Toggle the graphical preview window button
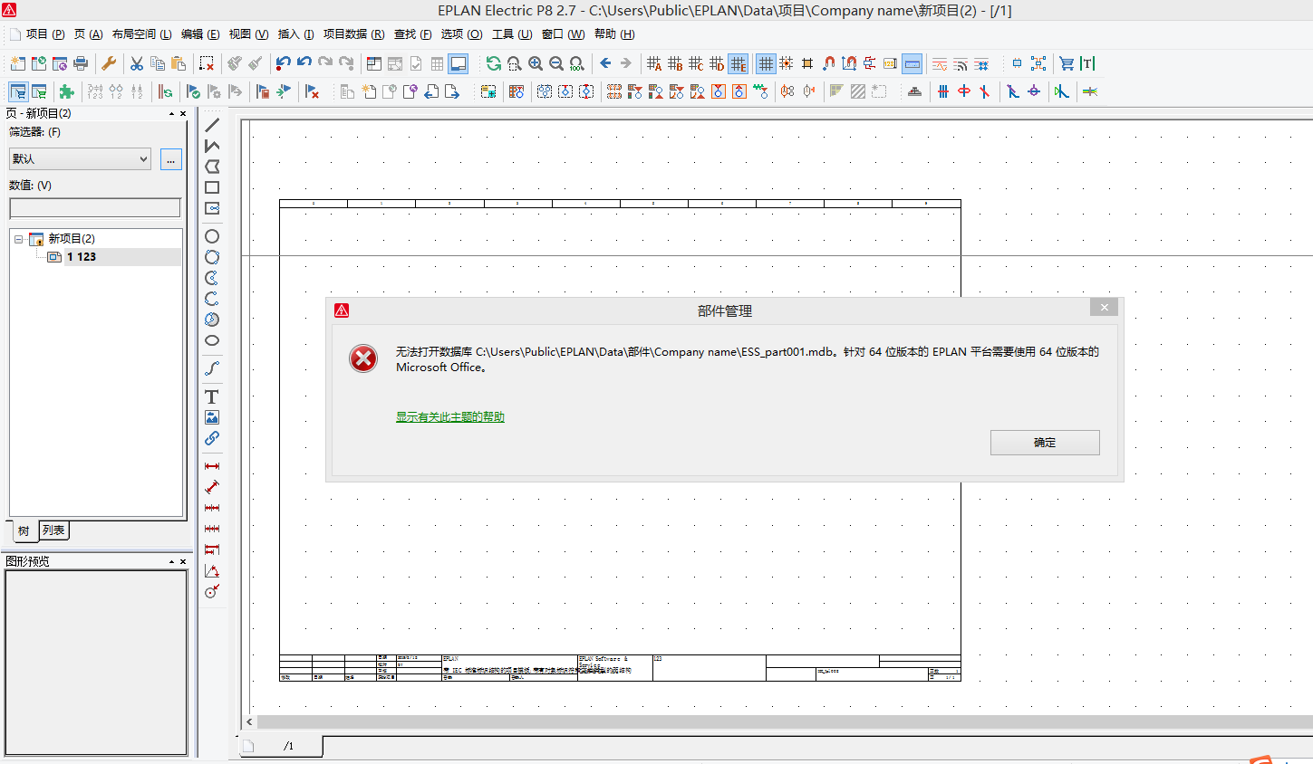 click(x=459, y=63)
